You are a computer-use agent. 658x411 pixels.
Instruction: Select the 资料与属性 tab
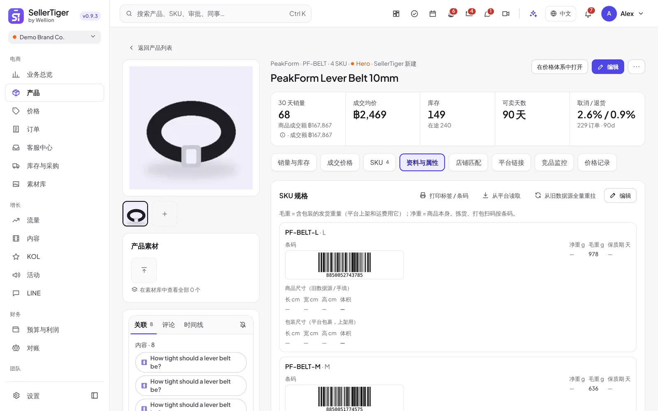(x=422, y=163)
